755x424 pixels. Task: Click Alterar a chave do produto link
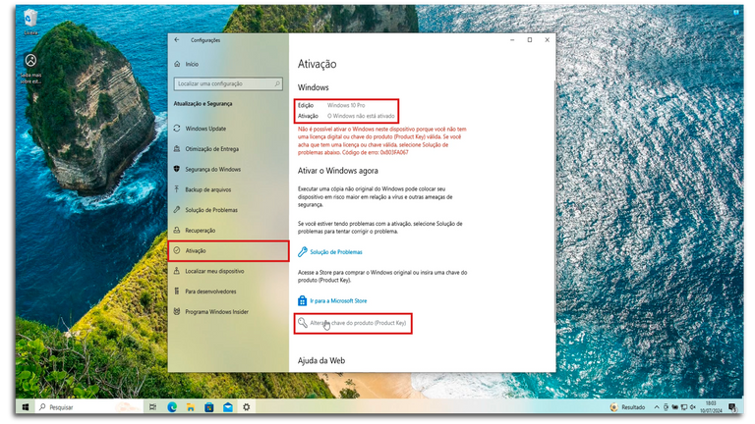coord(358,323)
